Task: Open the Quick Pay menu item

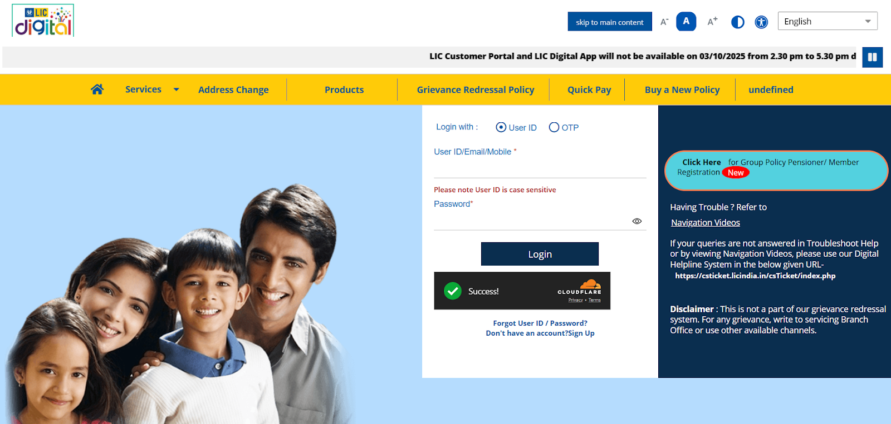Action: click(x=589, y=89)
